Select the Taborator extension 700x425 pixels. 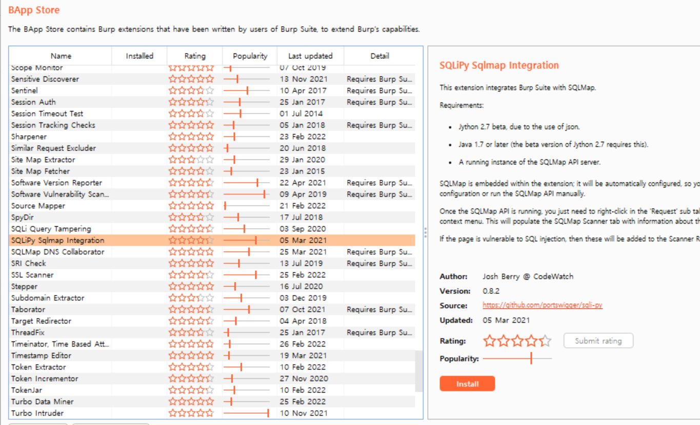[x=212, y=309]
